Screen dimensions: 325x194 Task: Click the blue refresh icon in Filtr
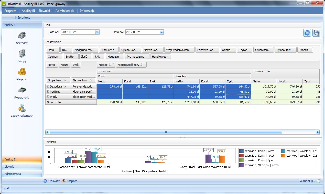point(307,33)
